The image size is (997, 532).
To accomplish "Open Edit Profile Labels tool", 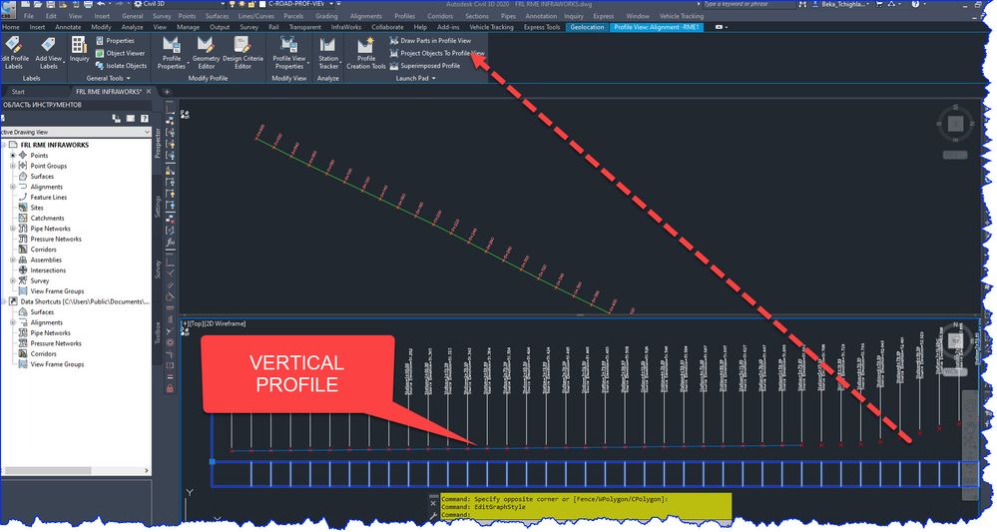I will [14, 52].
